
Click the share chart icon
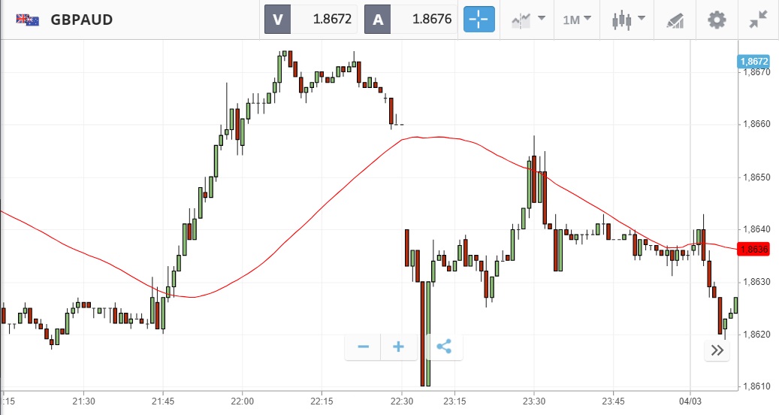coord(444,347)
